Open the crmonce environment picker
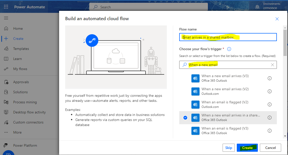This screenshot has width=288, height=155. click(270, 8)
